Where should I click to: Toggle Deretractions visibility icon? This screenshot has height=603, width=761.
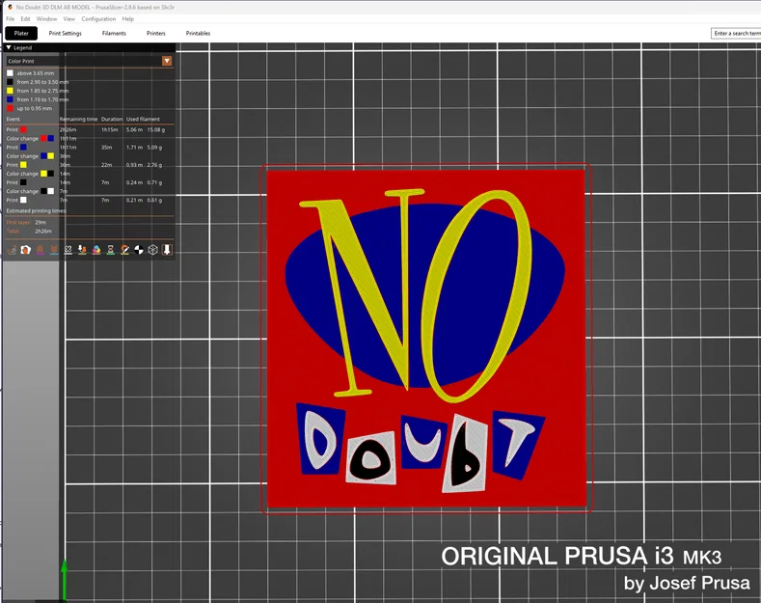pyautogui.click(x=54, y=250)
